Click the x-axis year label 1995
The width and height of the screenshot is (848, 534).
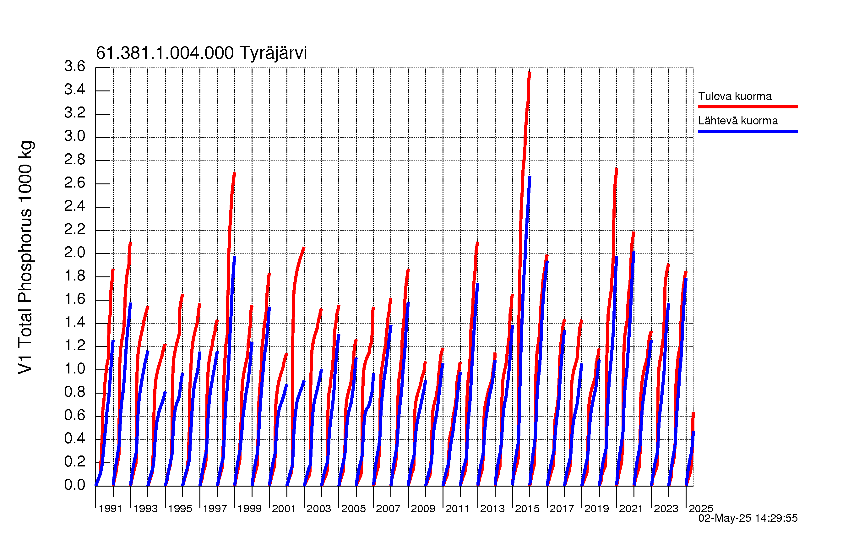point(180,509)
